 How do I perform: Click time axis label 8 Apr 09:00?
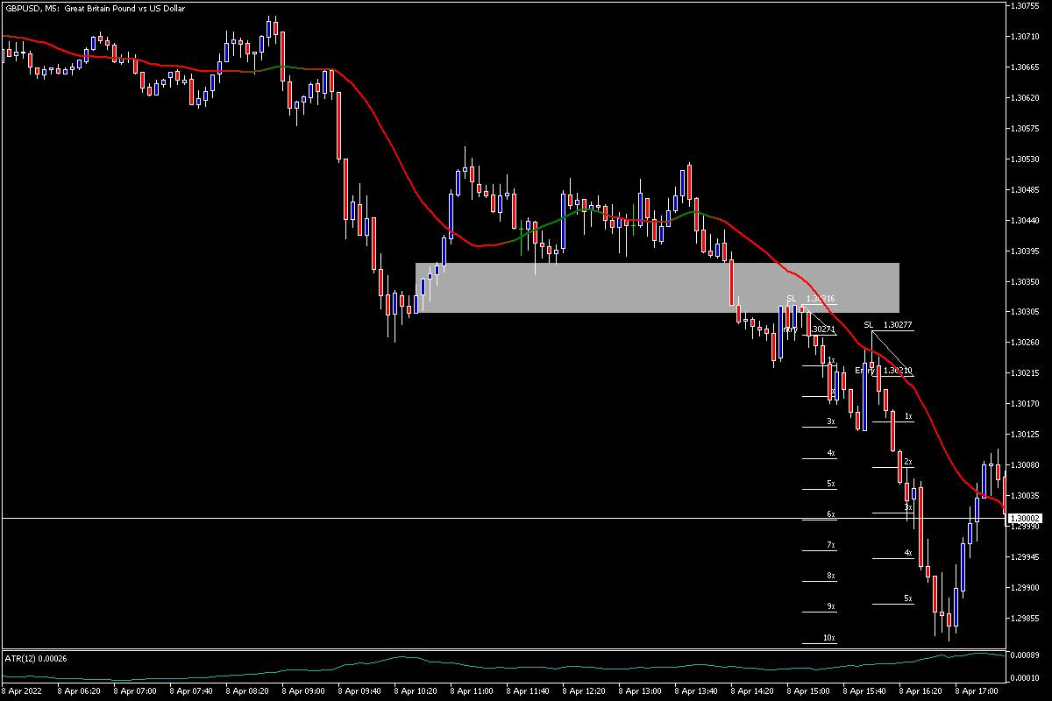302,690
